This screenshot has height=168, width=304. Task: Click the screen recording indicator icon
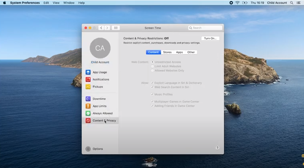coord(231,3)
